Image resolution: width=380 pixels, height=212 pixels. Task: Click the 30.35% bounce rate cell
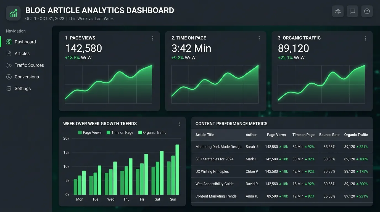point(329,184)
